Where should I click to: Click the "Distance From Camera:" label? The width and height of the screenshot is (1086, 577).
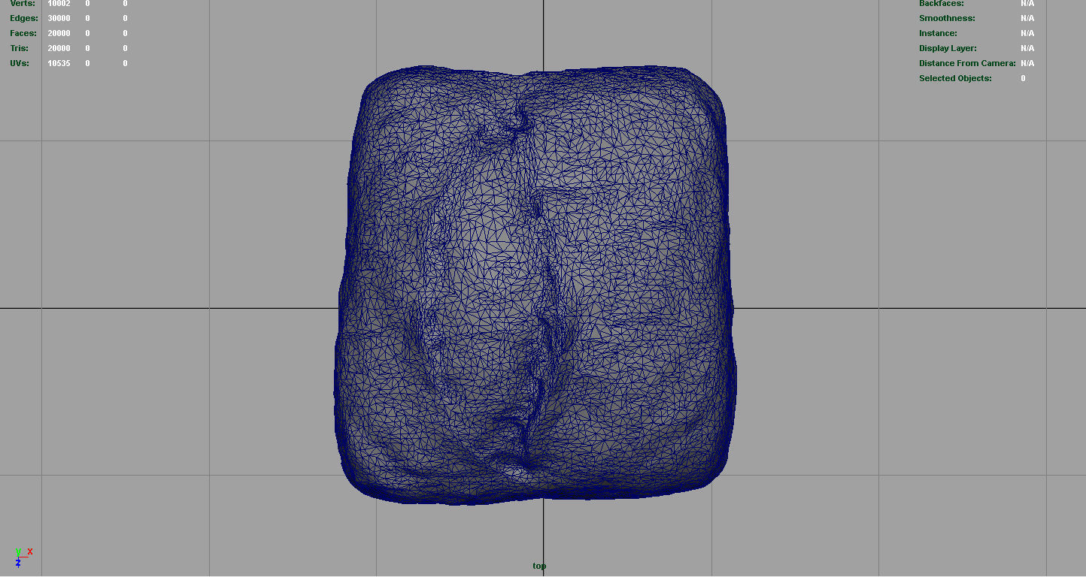(967, 63)
